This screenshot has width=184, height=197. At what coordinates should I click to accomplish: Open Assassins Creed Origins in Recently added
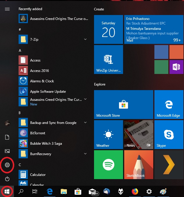53,18
